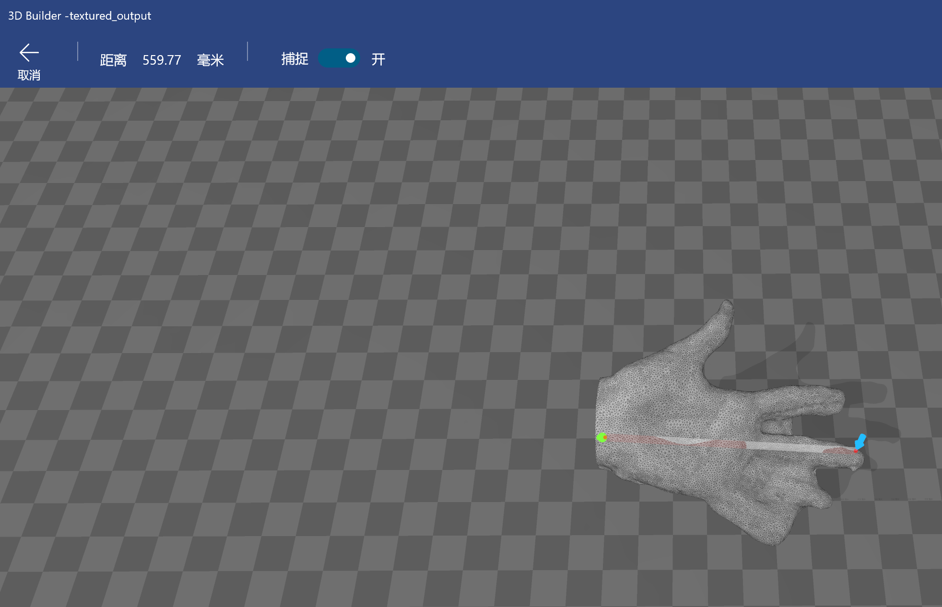The width and height of the screenshot is (942, 607).
Task: Click the bottom edge of the hand mesh
Action: pyautogui.click(x=772, y=541)
